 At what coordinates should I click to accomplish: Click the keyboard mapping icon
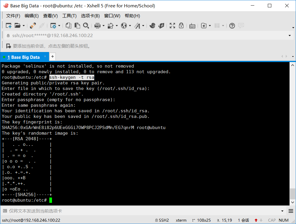coord(192,26)
